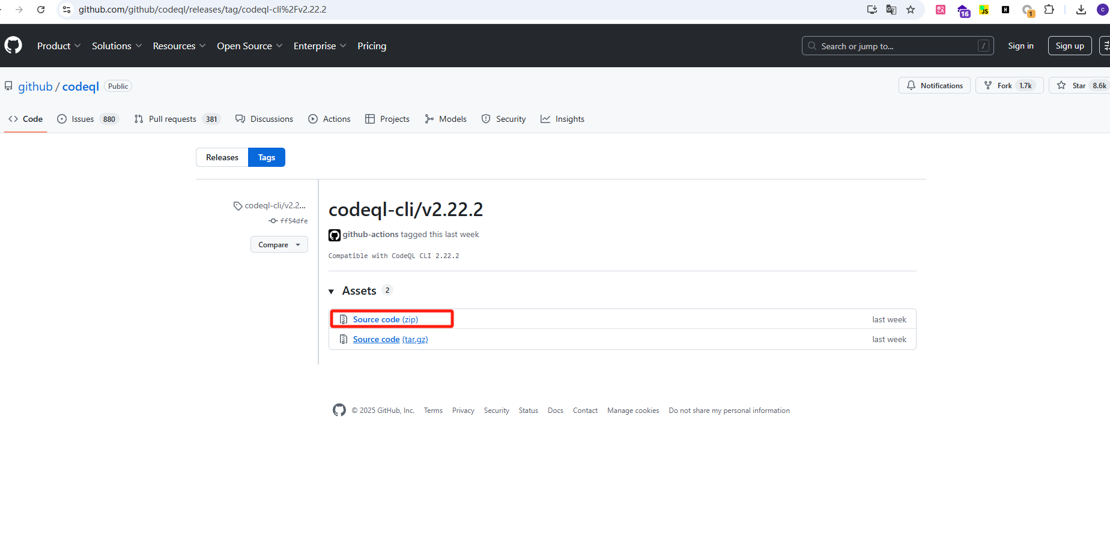This screenshot has height=551, width=1110.
Task: Click the Notifications button
Action: pyautogui.click(x=935, y=85)
